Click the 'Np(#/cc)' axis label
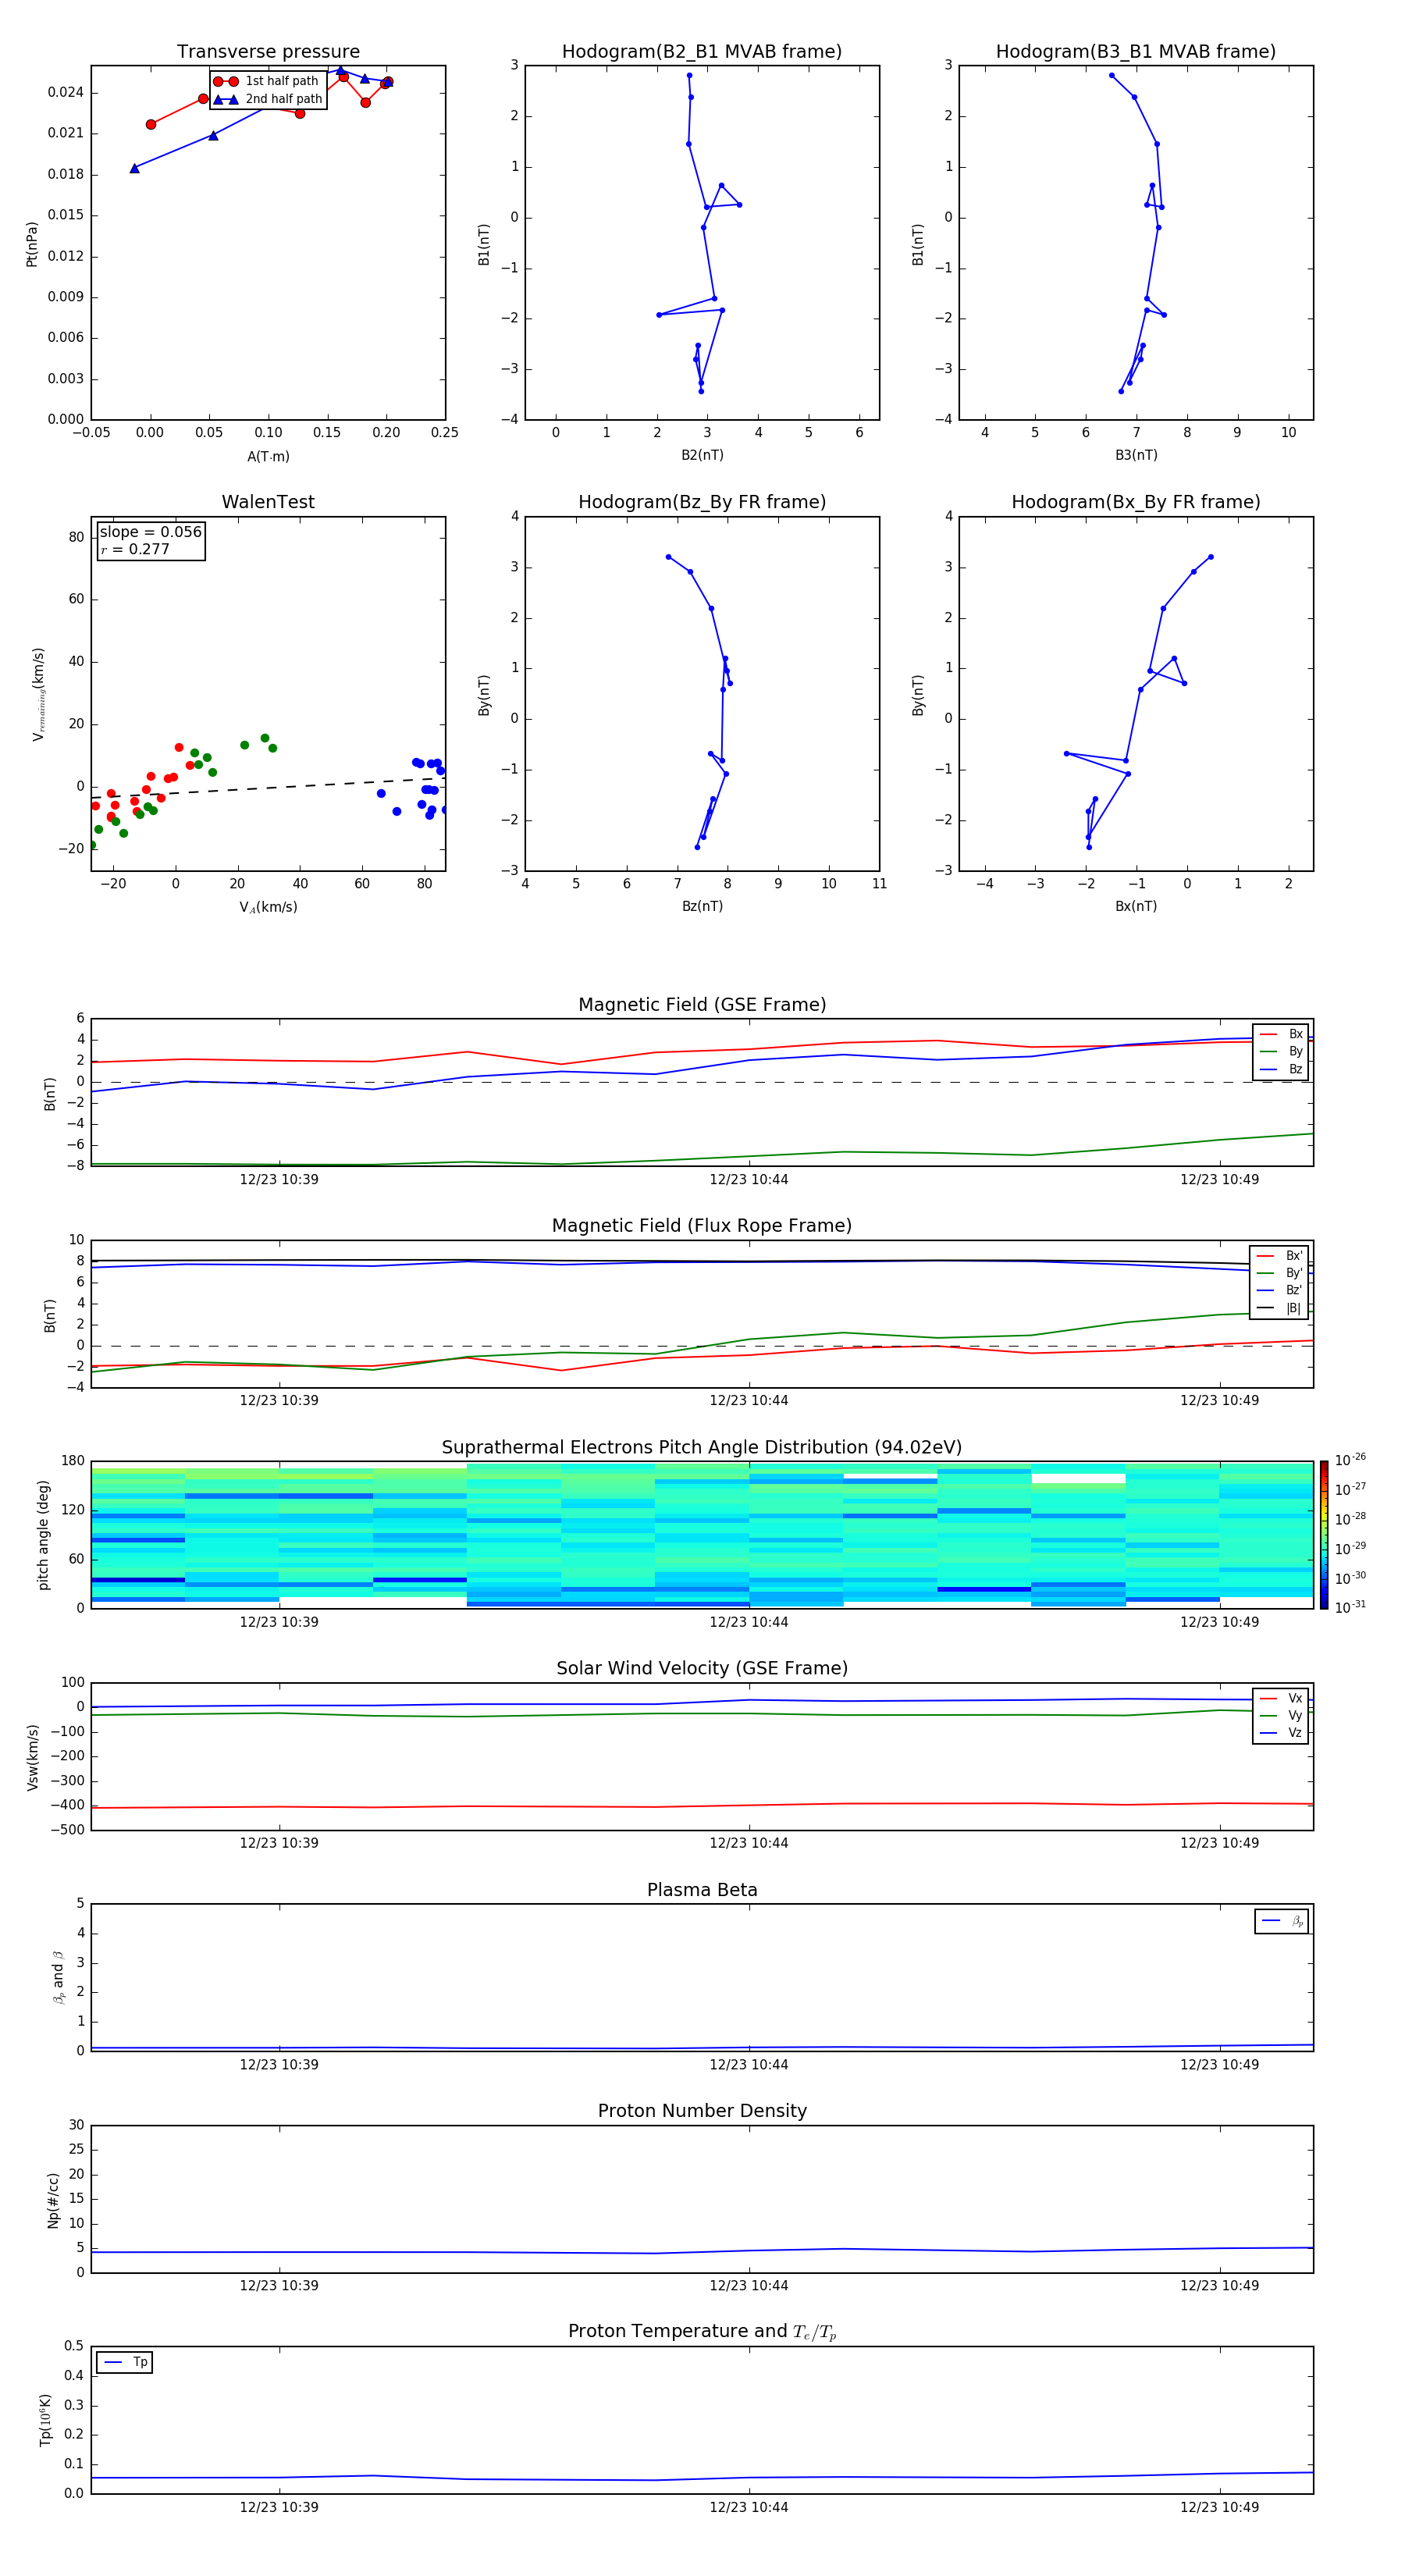The image size is (1405, 2576). pos(53,2200)
